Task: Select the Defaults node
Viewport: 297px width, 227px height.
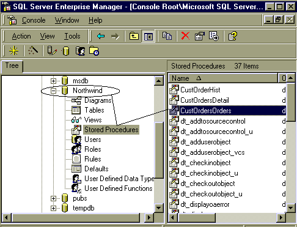Action: point(97,169)
